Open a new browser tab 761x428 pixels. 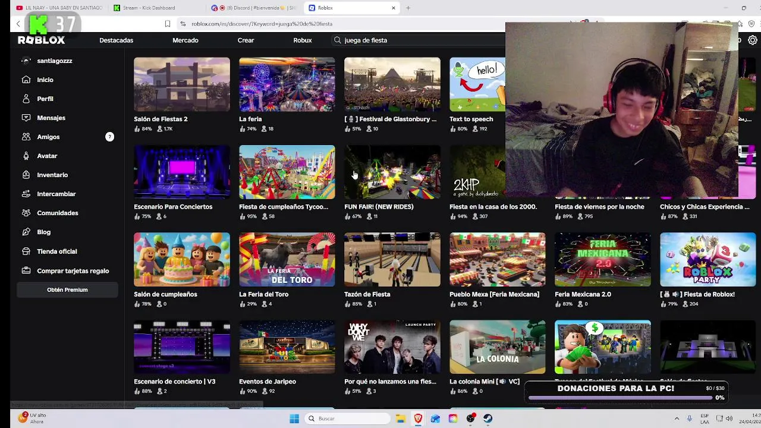[x=408, y=8]
